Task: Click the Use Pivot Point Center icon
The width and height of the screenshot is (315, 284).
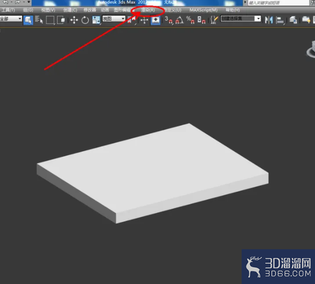Action: point(132,20)
